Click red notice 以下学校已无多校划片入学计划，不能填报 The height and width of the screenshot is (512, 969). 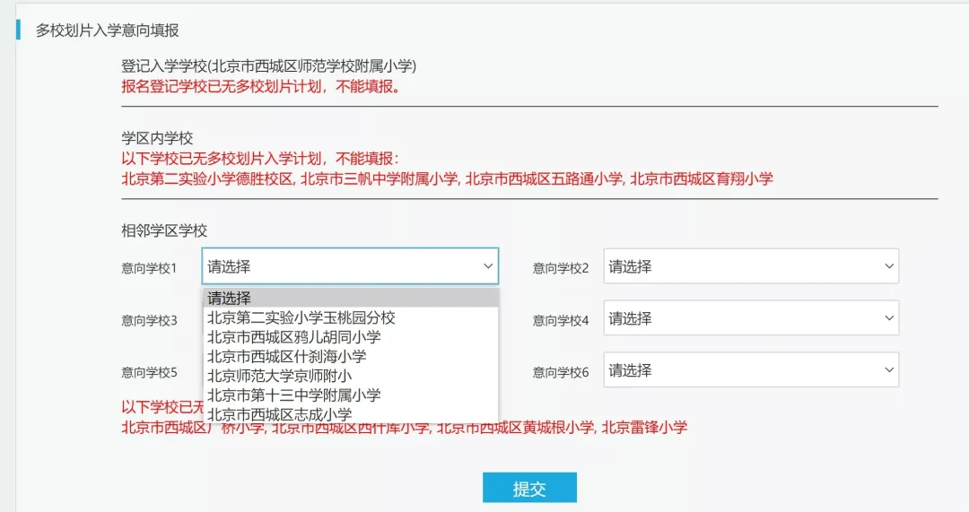click(260, 159)
